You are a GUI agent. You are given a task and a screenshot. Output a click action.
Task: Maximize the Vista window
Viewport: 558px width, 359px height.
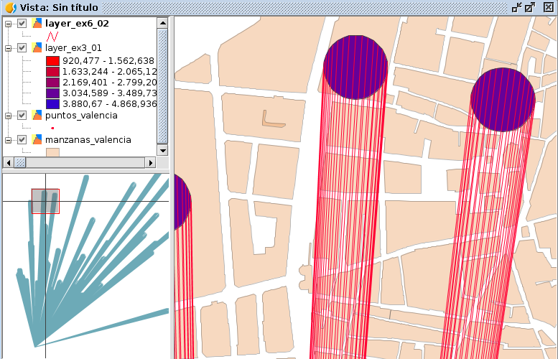click(x=530, y=7)
